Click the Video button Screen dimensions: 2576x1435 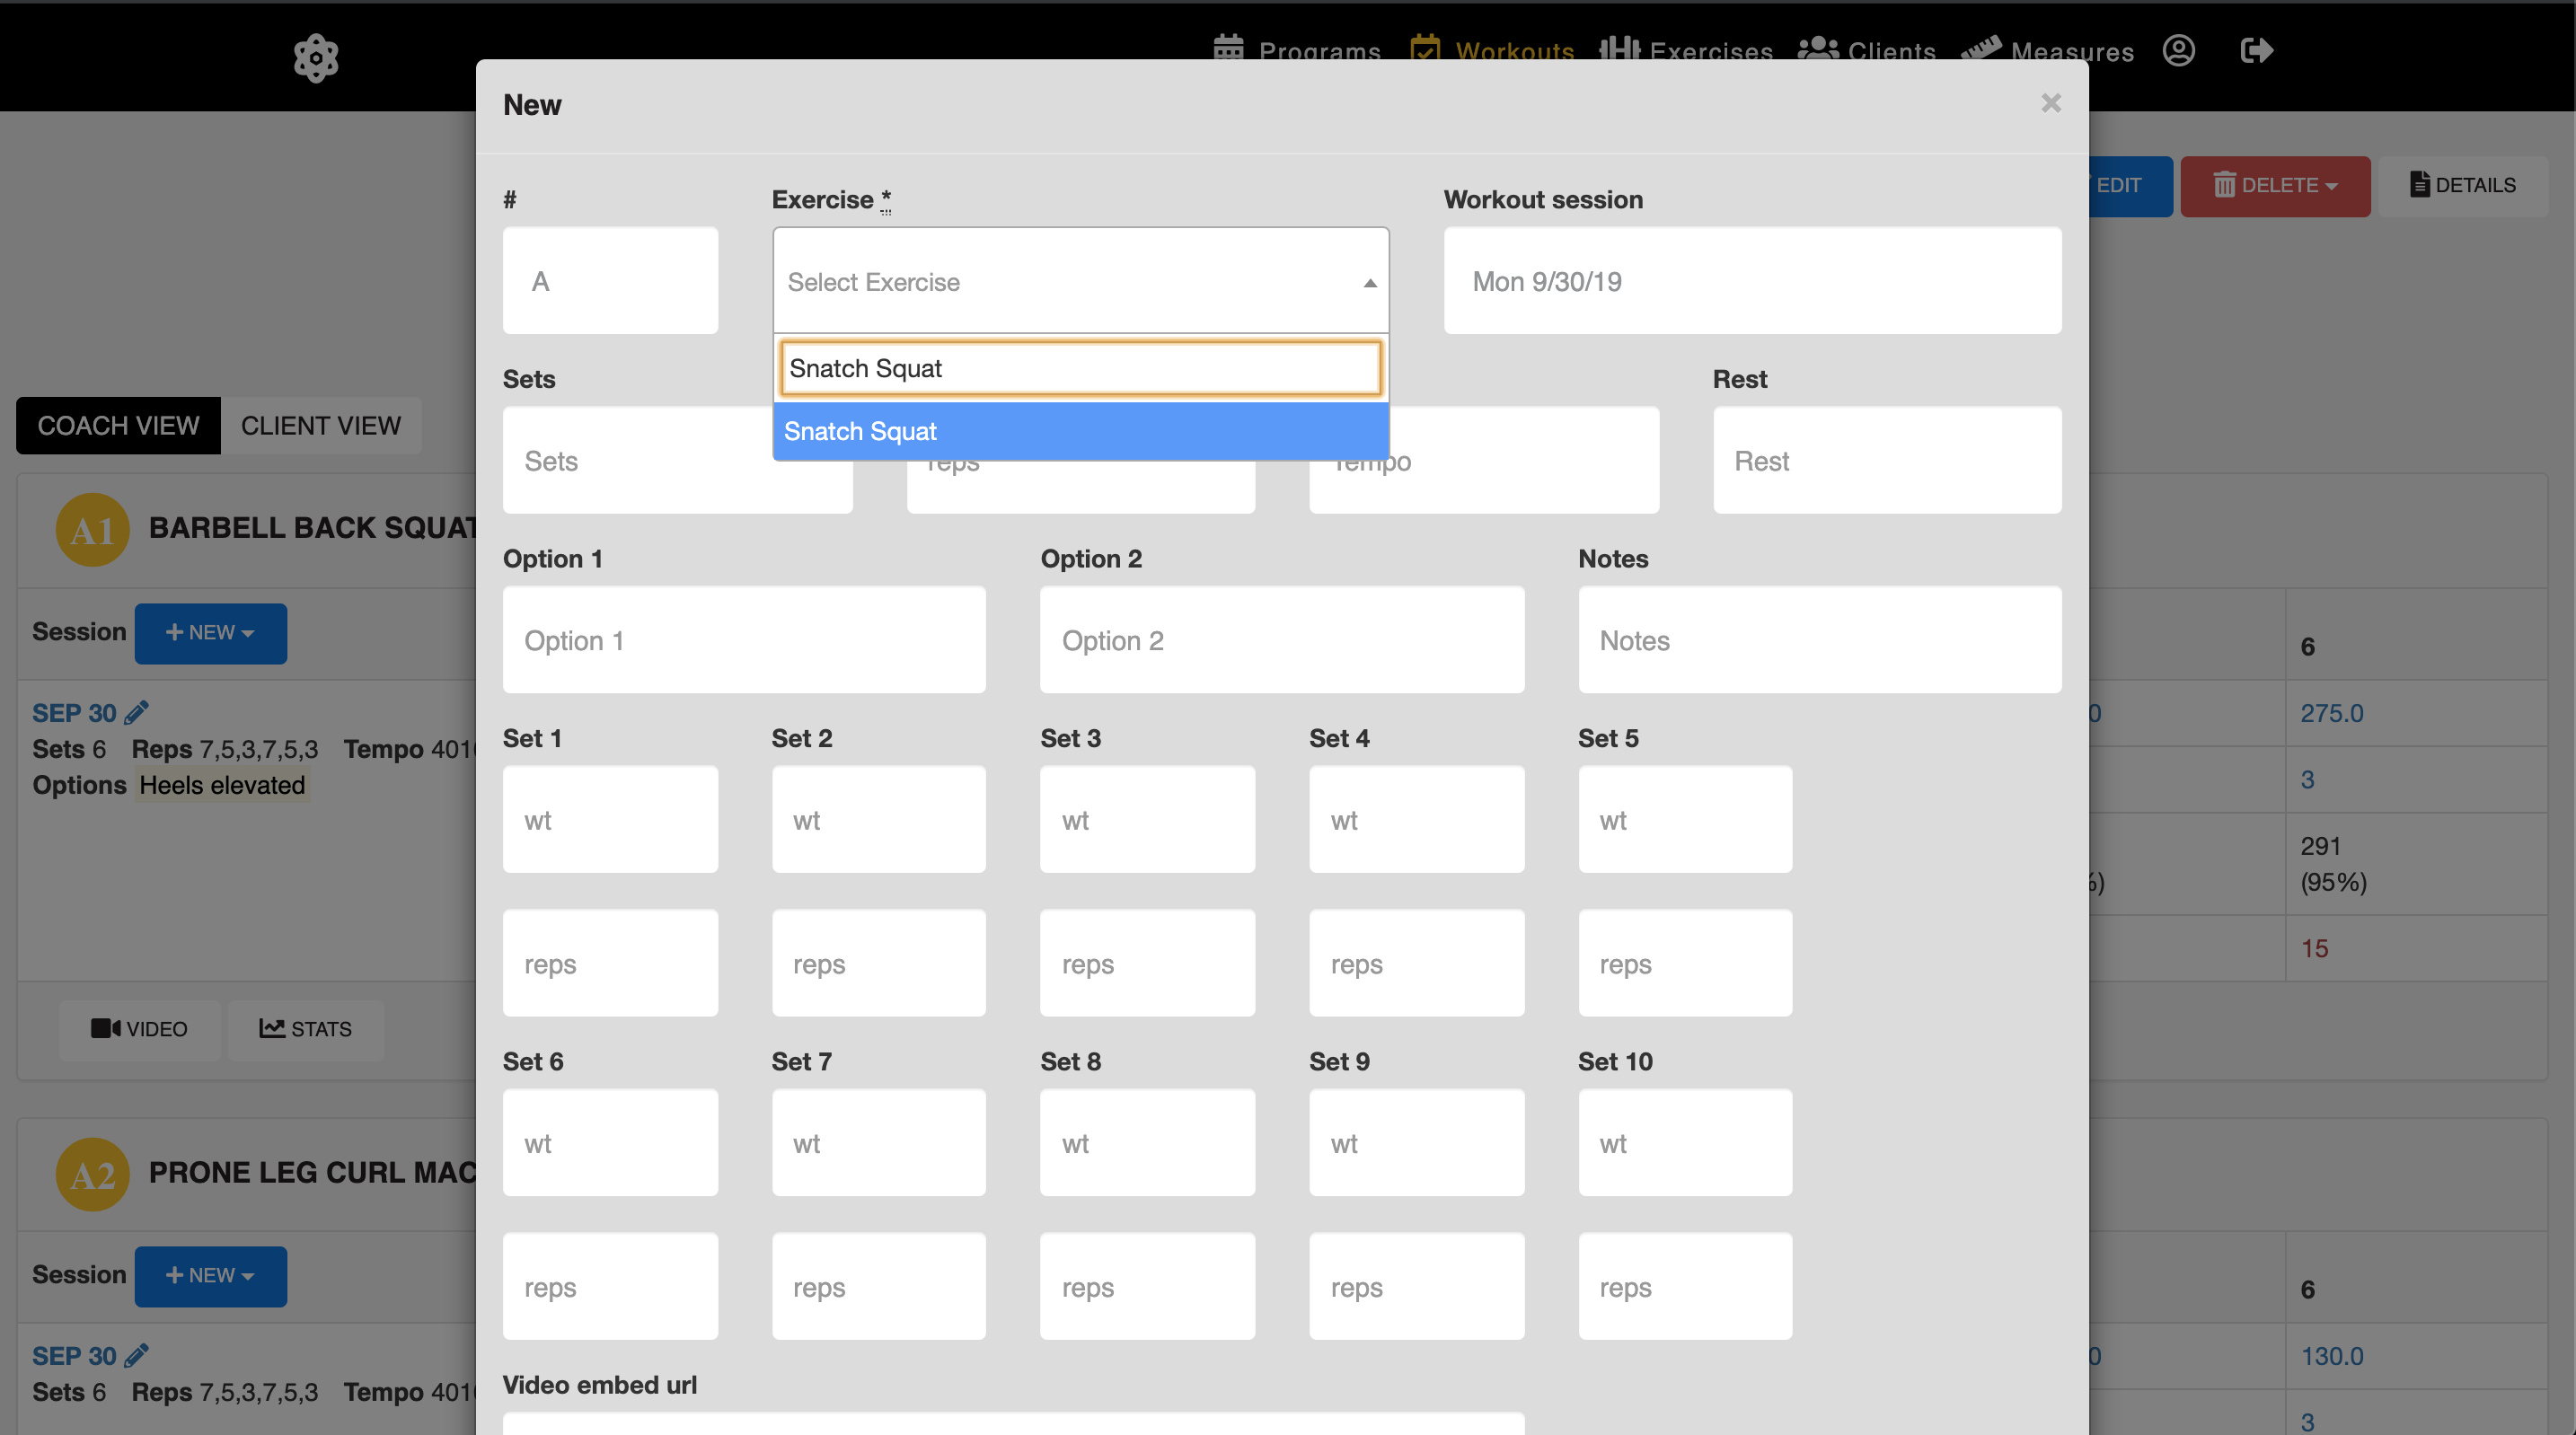tap(139, 1029)
